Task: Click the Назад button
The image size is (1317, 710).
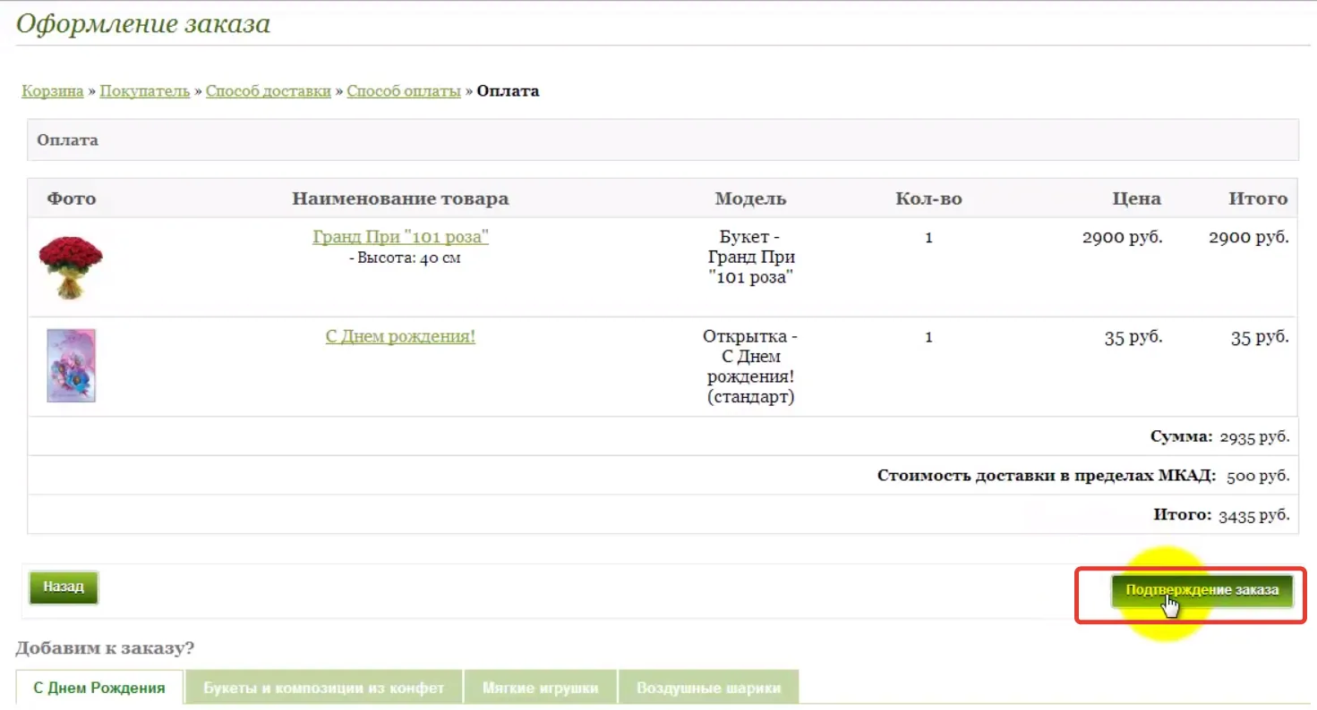Action: [64, 587]
